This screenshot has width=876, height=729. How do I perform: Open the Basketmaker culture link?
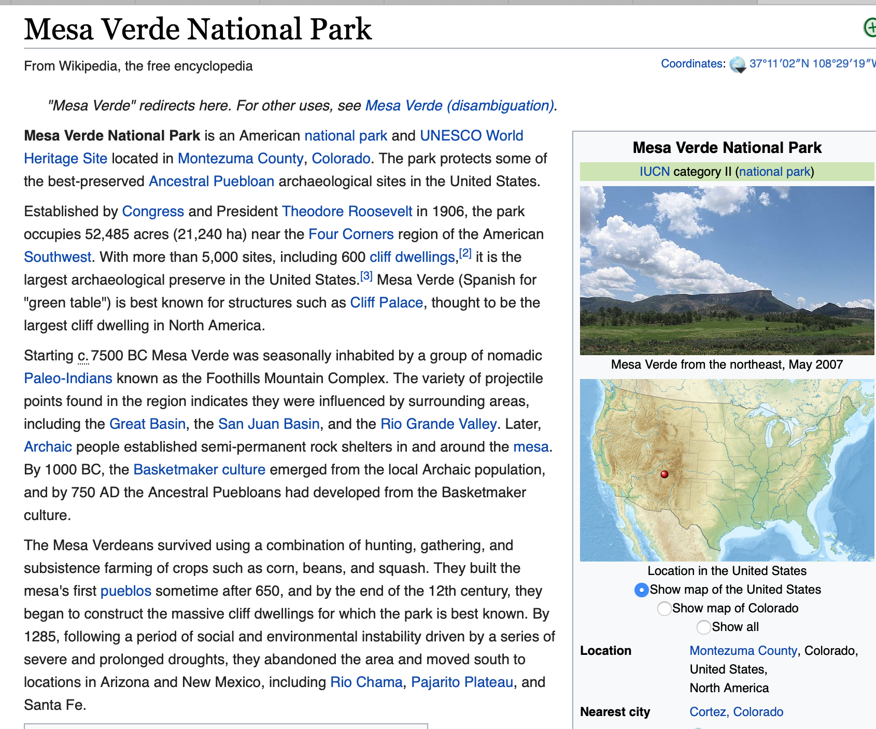pyautogui.click(x=199, y=470)
